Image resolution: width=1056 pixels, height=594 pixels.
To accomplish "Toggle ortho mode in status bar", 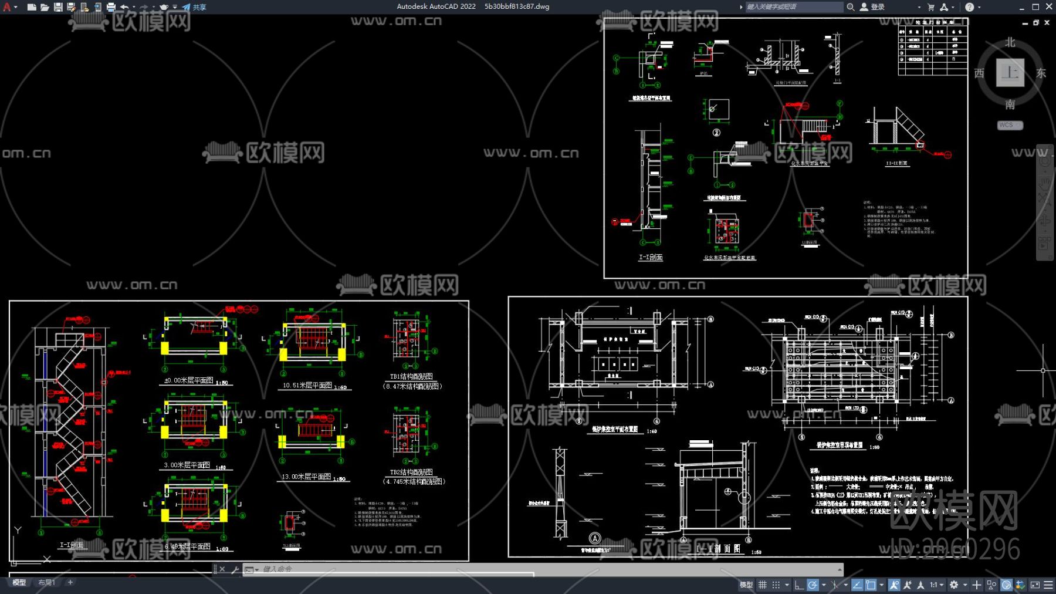I will [x=798, y=585].
